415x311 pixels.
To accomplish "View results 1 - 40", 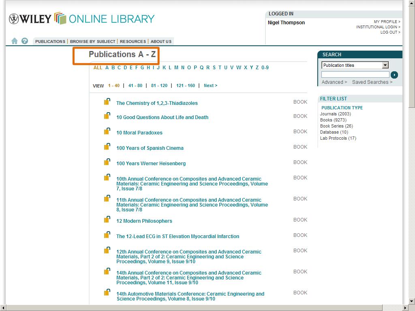I will click(114, 86).
